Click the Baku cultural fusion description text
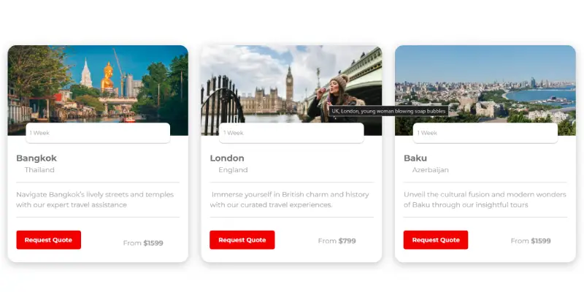The height and width of the screenshot is (292, 584). pos(485,199)
